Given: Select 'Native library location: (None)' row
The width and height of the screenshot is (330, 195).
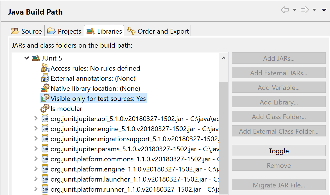Looking at the screenshot, I should coord(95,89).
